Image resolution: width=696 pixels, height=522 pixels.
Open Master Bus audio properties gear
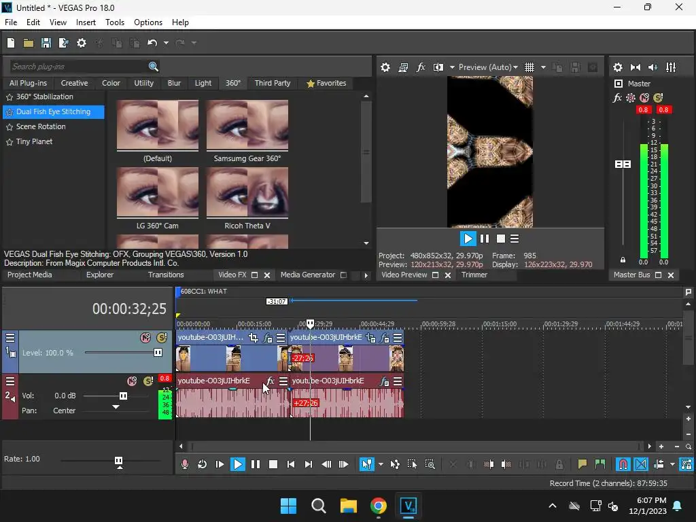tap(617, 67)
